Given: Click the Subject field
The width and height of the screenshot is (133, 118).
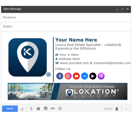Looking at the screenshot, I should [x=66, y=27].
